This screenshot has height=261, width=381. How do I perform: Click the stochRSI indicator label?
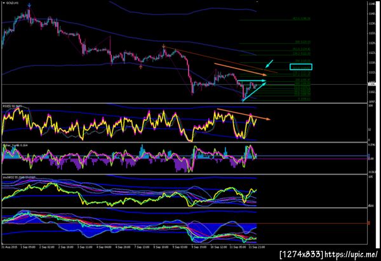19,177
